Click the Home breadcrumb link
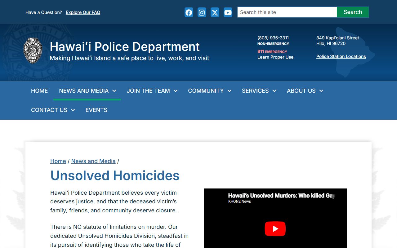Viewport: 397px width, 248px height. [58, 161]
